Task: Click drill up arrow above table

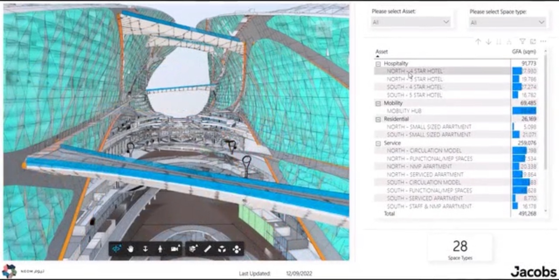Action: [478, 42]
